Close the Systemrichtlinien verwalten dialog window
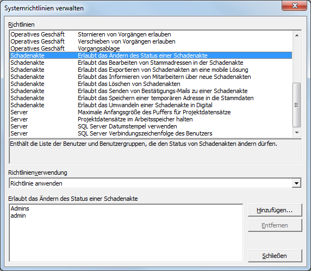Image resolution: width=311 pixels, height=271 pixels. [x=294, y=6]
